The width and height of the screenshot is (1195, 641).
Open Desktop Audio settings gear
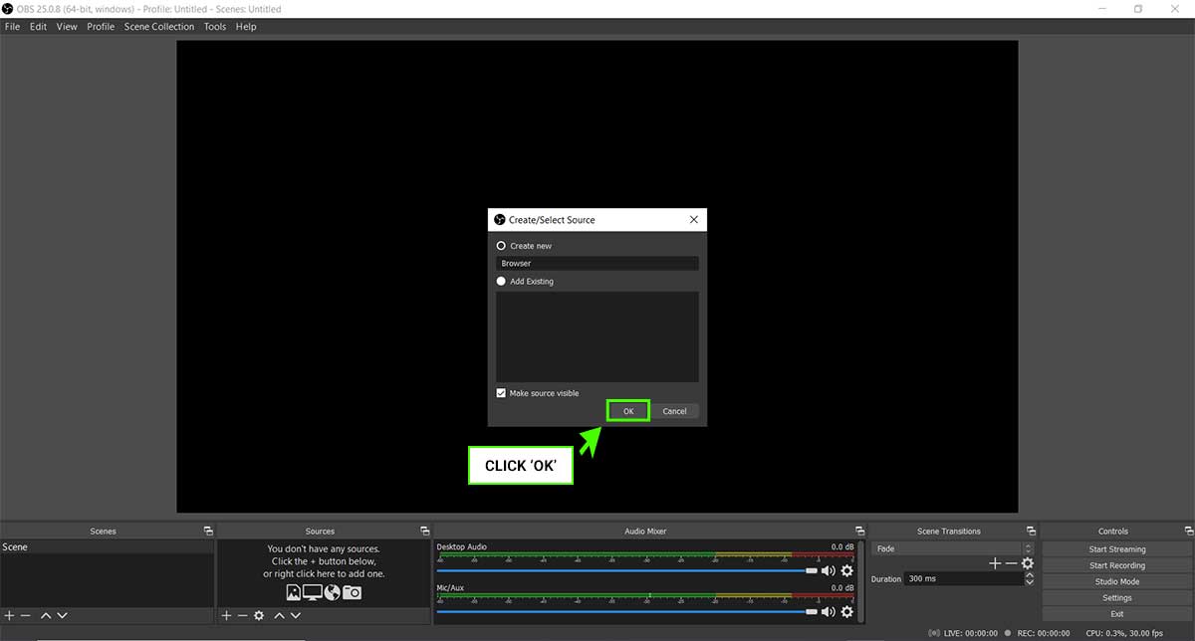tap(847, 570)
